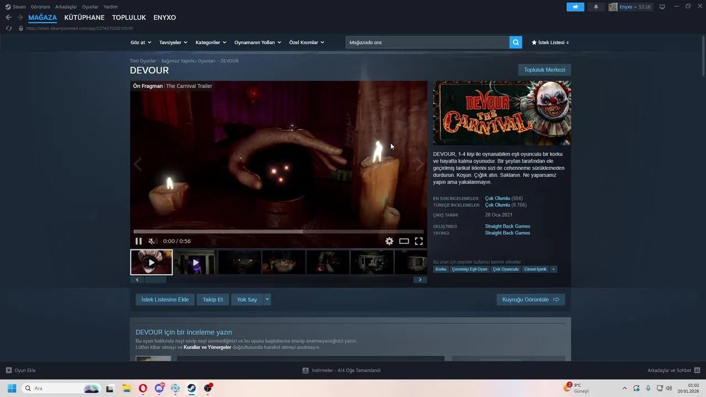Open the Korku tag
The width and height of the screenshot is (706, 397).
click(x=441, y=269)
